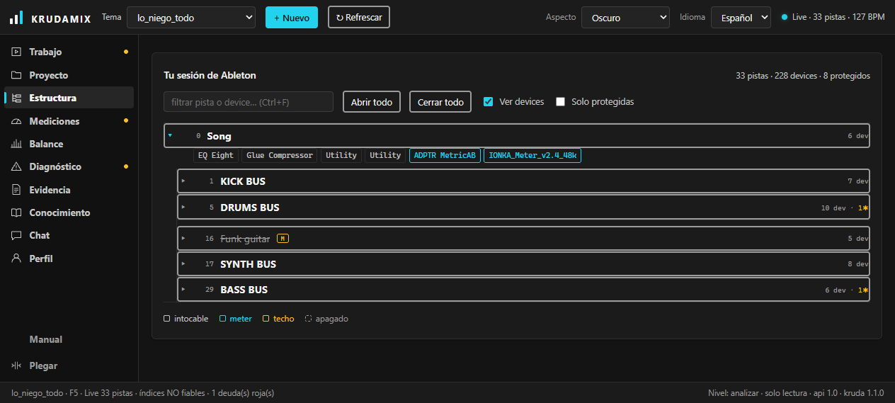Expand the DRUMS BUS track
Screen dimensions: 895x403
[x=183, y=207]
